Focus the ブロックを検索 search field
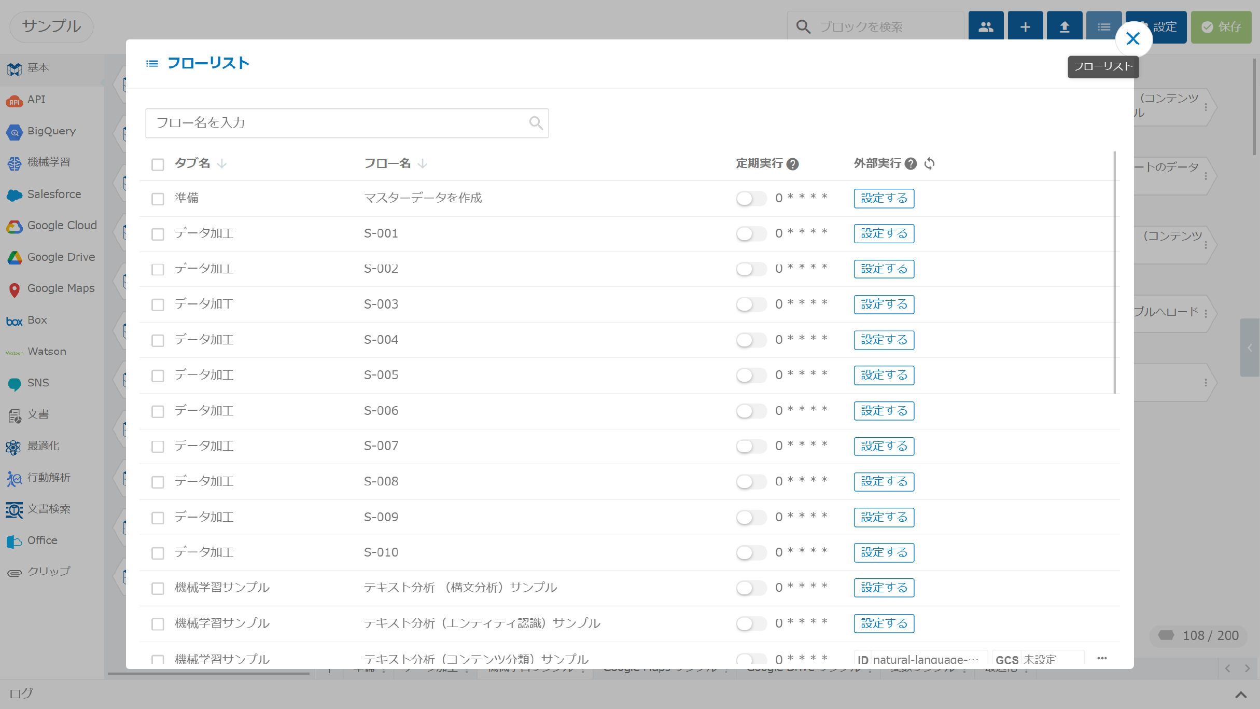Image resolution: width=1260 pixels, height=709 pixels. pyautogui.click(x=876, y=27)
